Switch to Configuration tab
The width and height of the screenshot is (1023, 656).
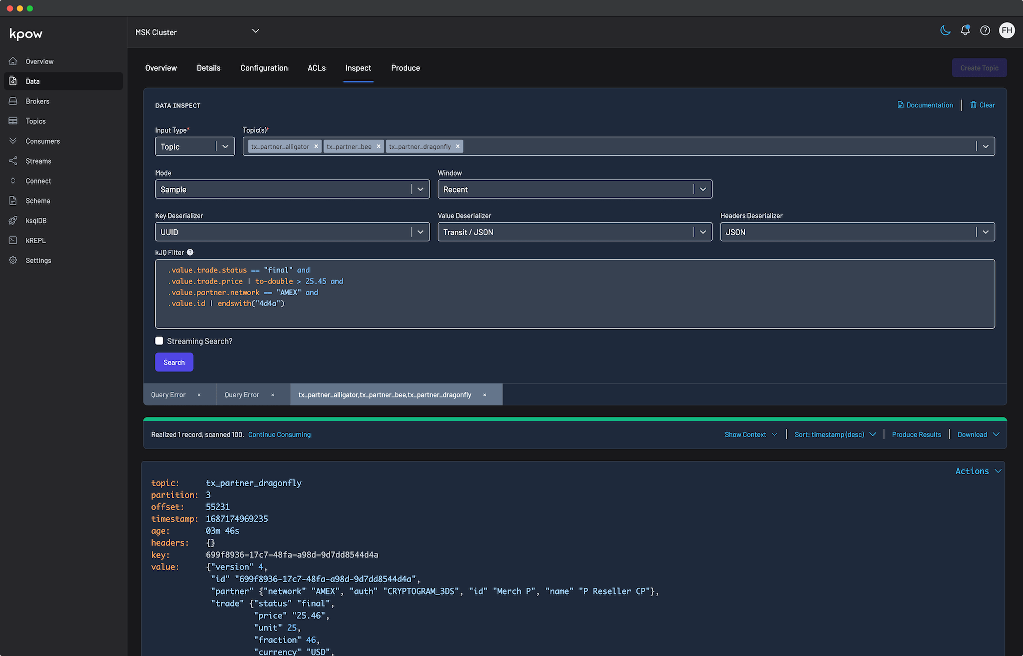click(264, 68)
